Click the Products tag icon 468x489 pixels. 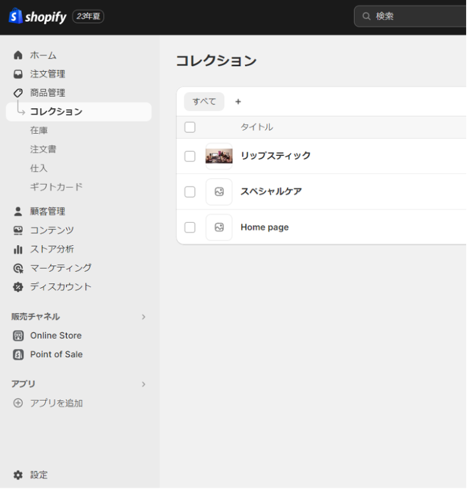[x=18, y=93]
